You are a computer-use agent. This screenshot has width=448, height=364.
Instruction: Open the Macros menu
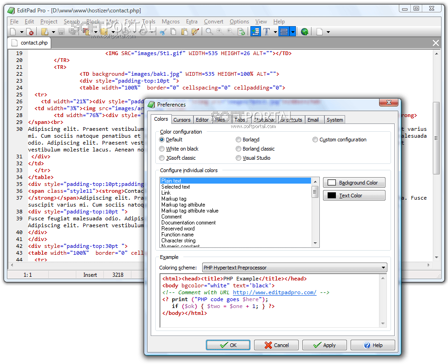point(170,22)
